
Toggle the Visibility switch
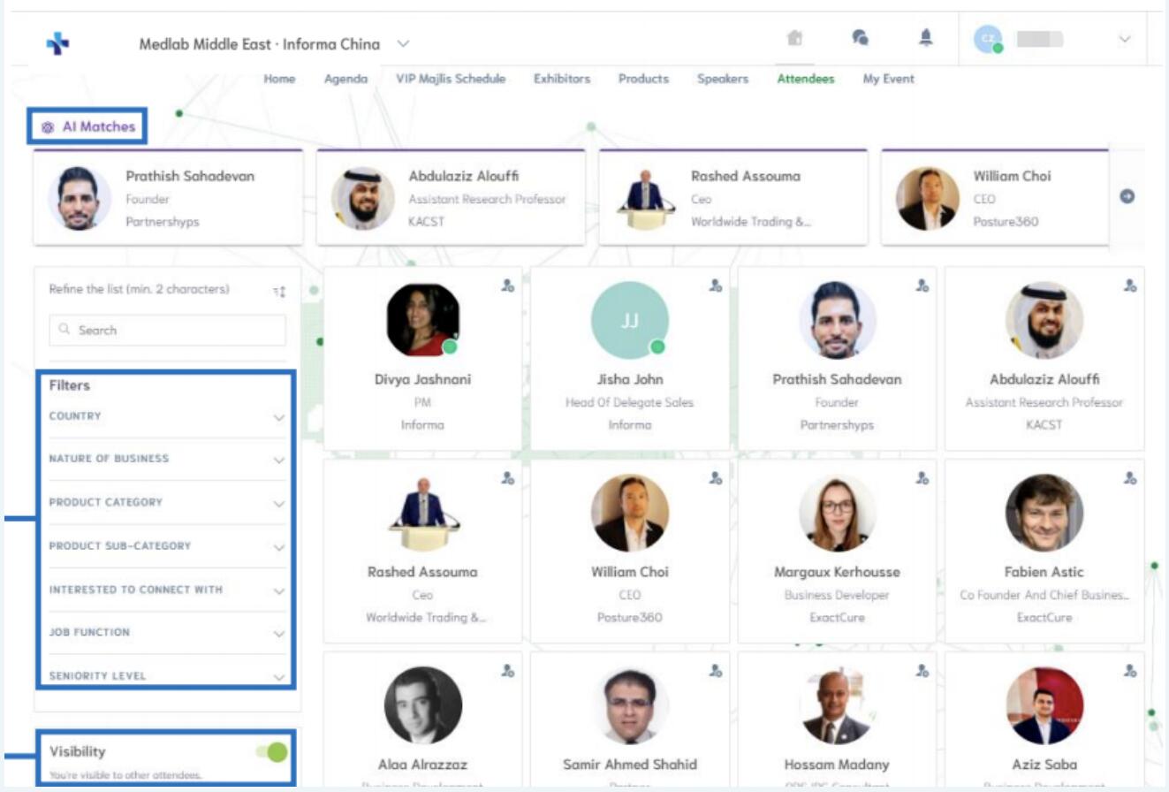pos(272,752)
